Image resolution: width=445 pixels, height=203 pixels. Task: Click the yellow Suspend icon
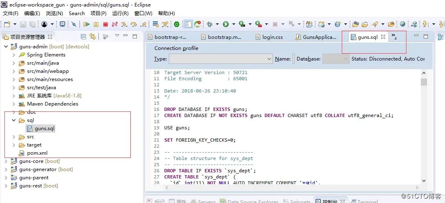[96, 25]
